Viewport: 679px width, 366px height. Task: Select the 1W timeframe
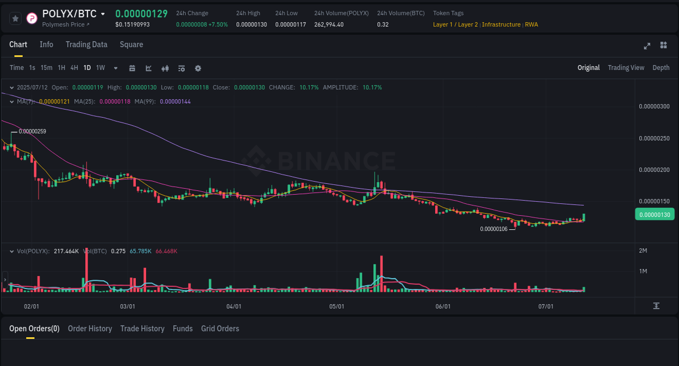100,68
